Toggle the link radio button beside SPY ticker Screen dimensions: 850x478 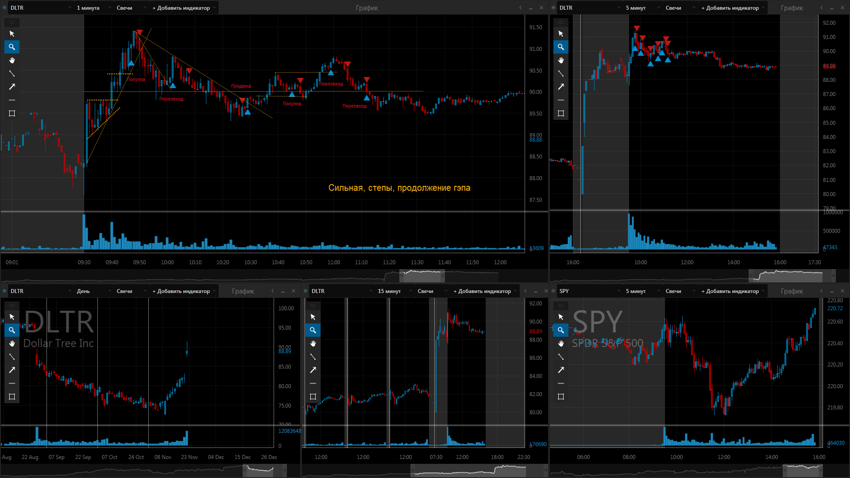pyautogui.click(x=554, y=291)
